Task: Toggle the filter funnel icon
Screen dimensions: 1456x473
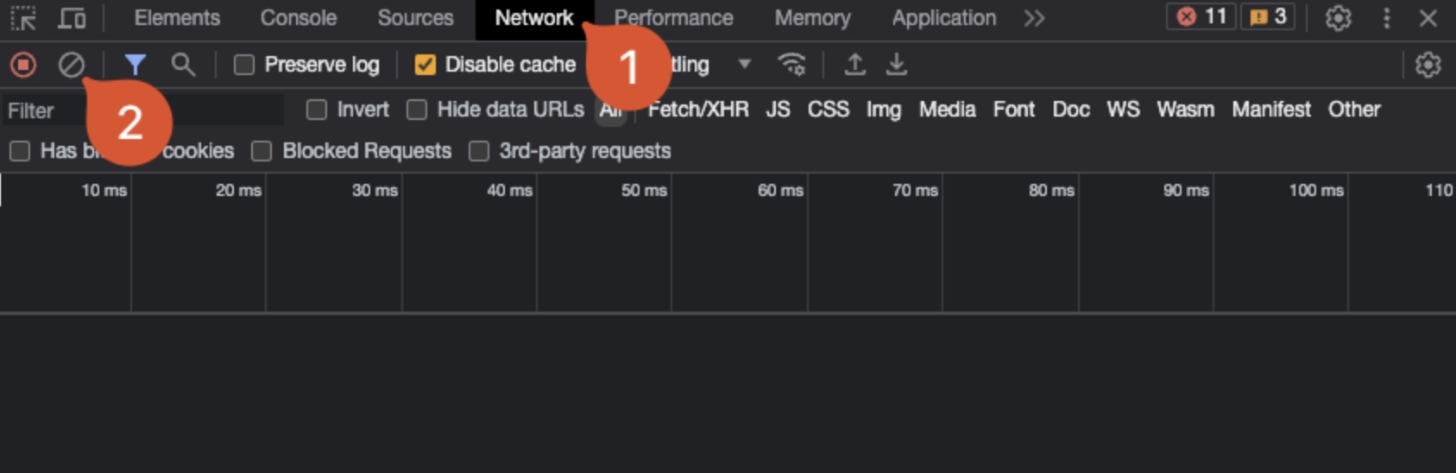Action: point(135,65)
